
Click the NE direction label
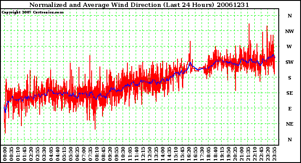[290, 124]
